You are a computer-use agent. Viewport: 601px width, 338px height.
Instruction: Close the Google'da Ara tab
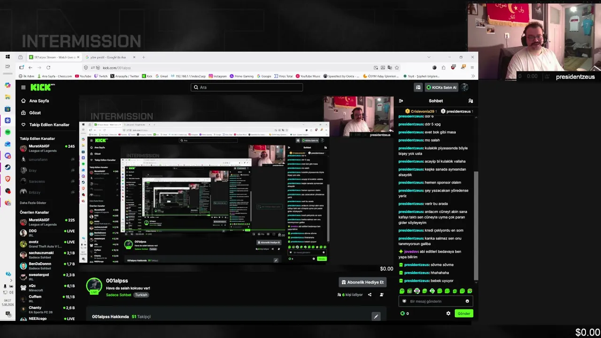point(134,57)
